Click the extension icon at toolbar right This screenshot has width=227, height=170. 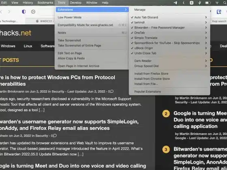219,12
